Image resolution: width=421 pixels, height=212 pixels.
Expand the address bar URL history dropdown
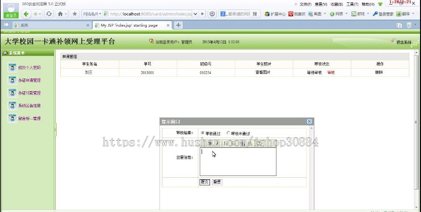(x=196, y=14)
